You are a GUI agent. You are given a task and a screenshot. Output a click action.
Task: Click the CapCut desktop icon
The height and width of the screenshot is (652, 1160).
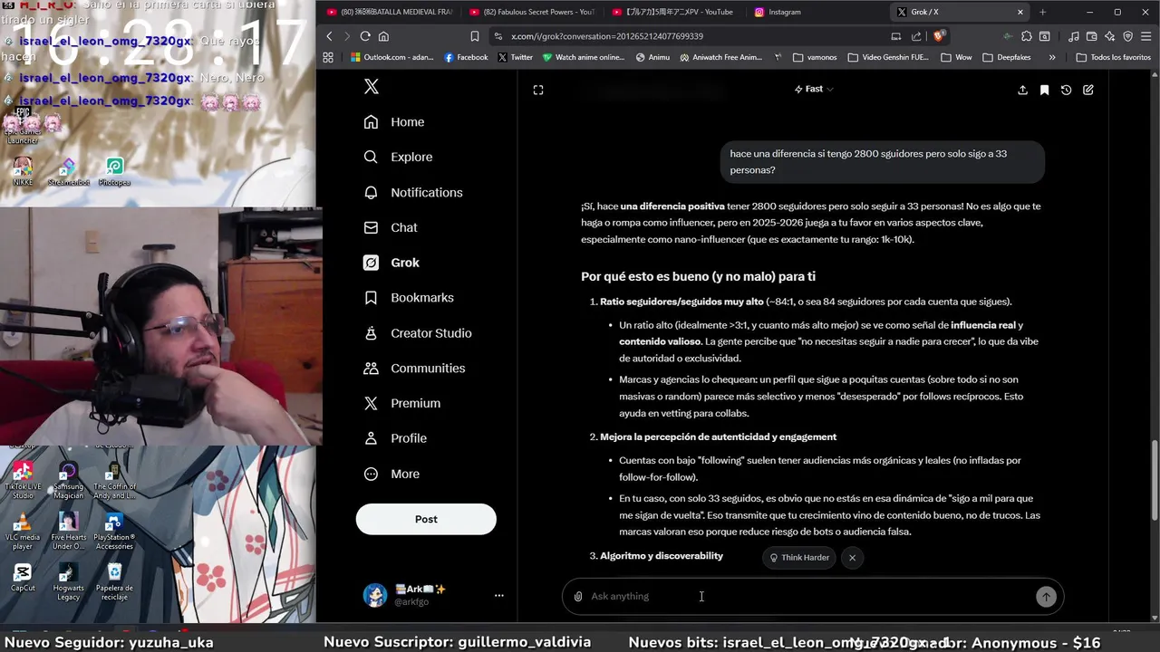[x=23, y=578]
